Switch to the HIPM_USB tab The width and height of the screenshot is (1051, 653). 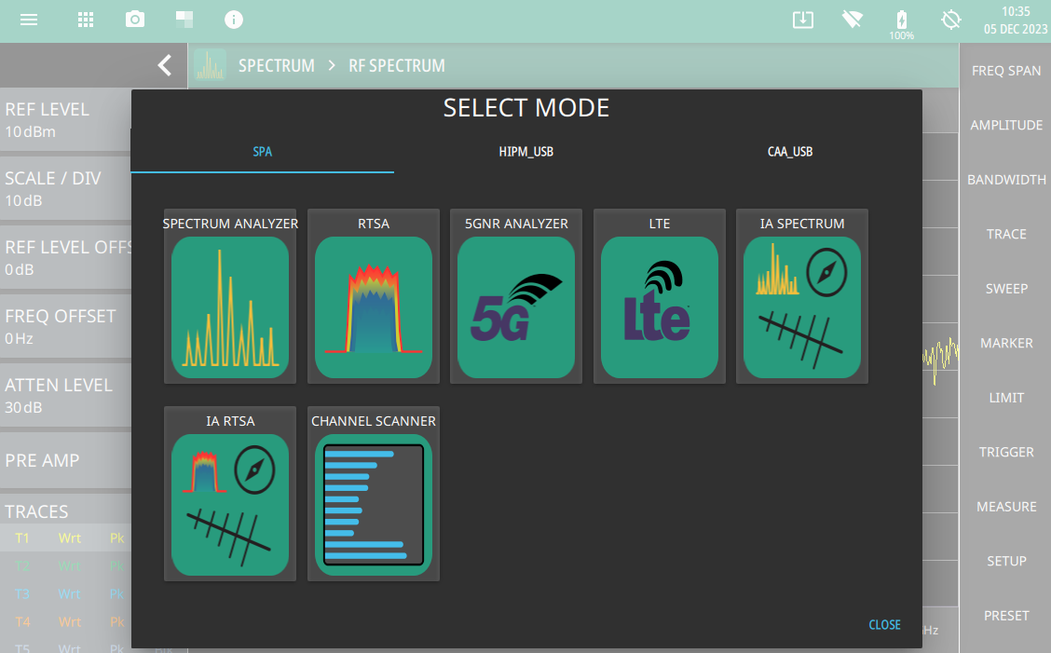coord(526,152)
